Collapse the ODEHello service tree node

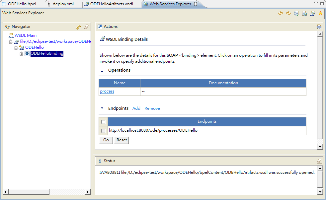(x=16, y=48)
